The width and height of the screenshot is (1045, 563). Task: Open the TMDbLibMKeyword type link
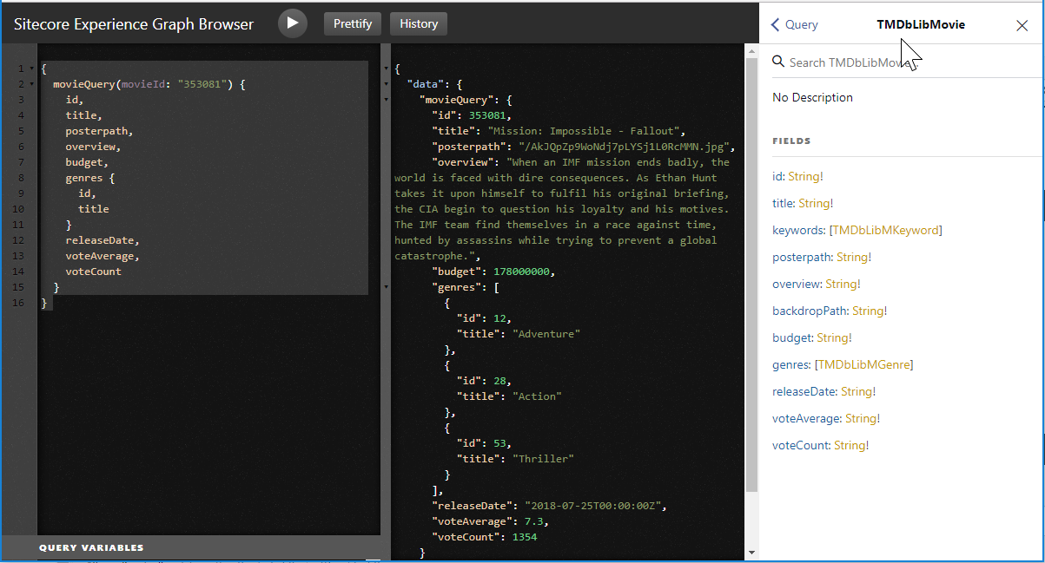885,230
